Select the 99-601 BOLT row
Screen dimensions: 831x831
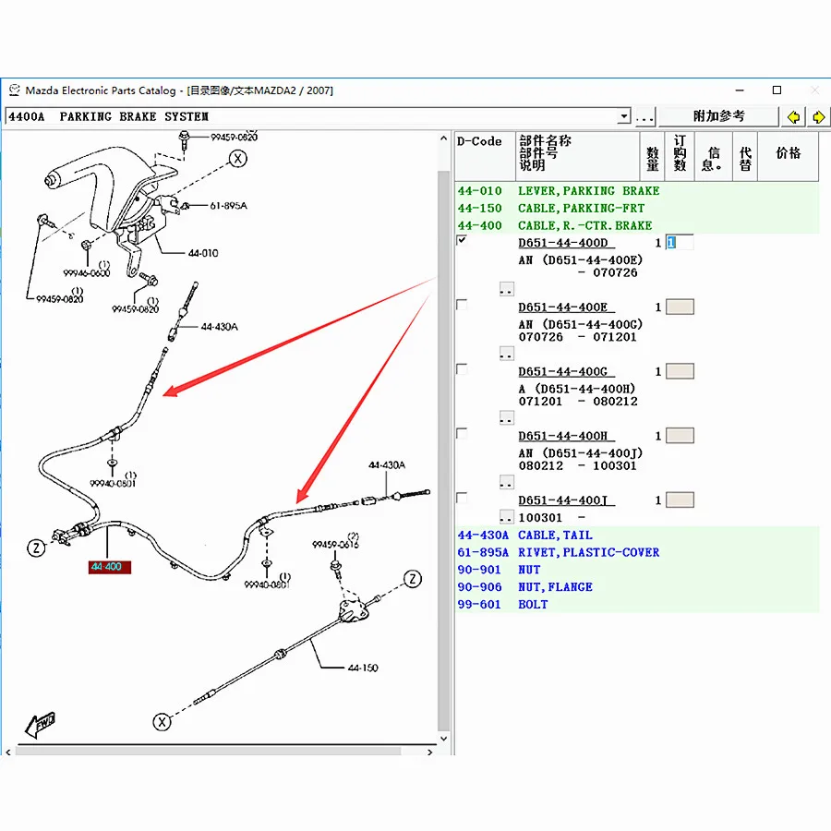[636, 604]
